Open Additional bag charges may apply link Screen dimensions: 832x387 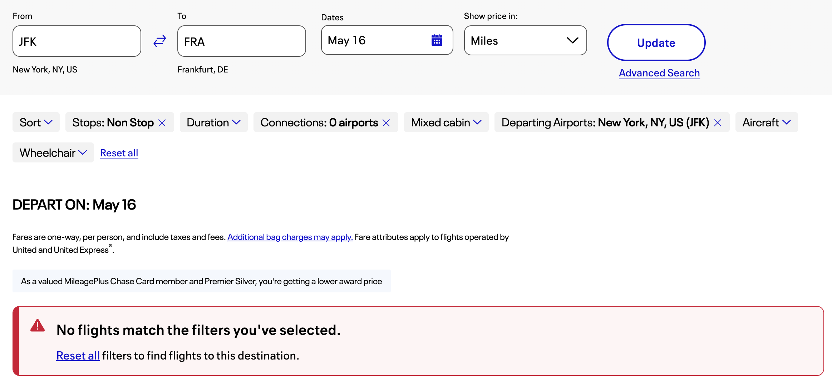pyautogui.click(x=290, y=237)
